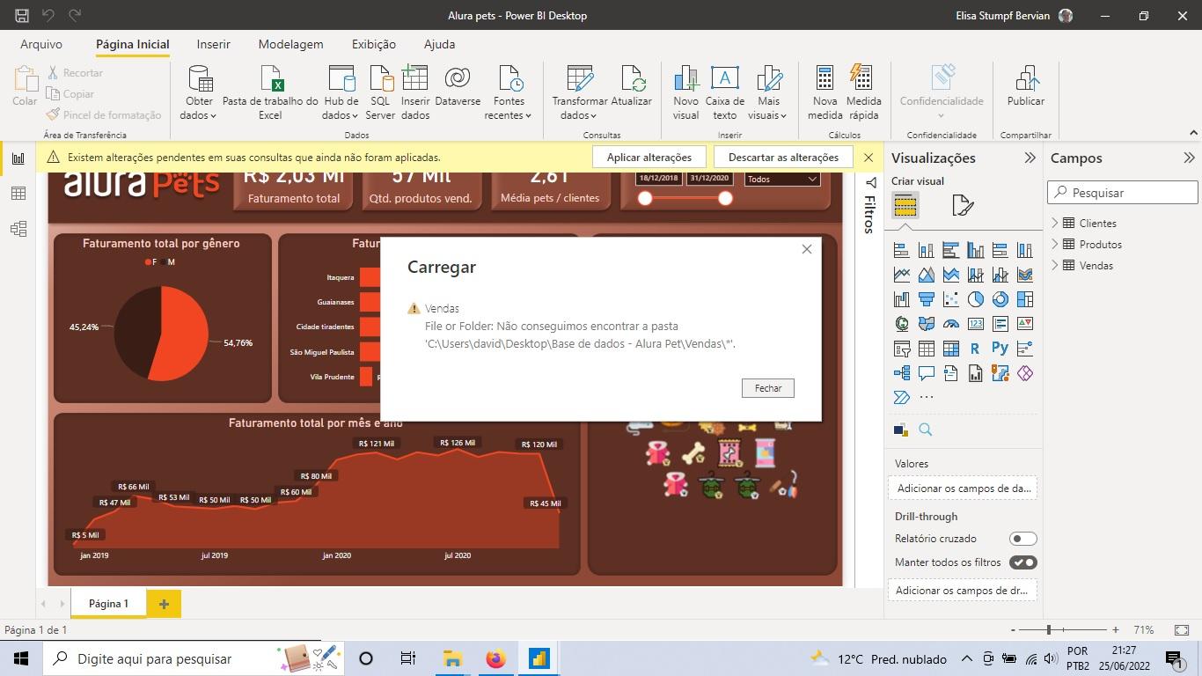Select the Python visual icon
This screenshot has width=1202, height=676.
click(1000, 349)
